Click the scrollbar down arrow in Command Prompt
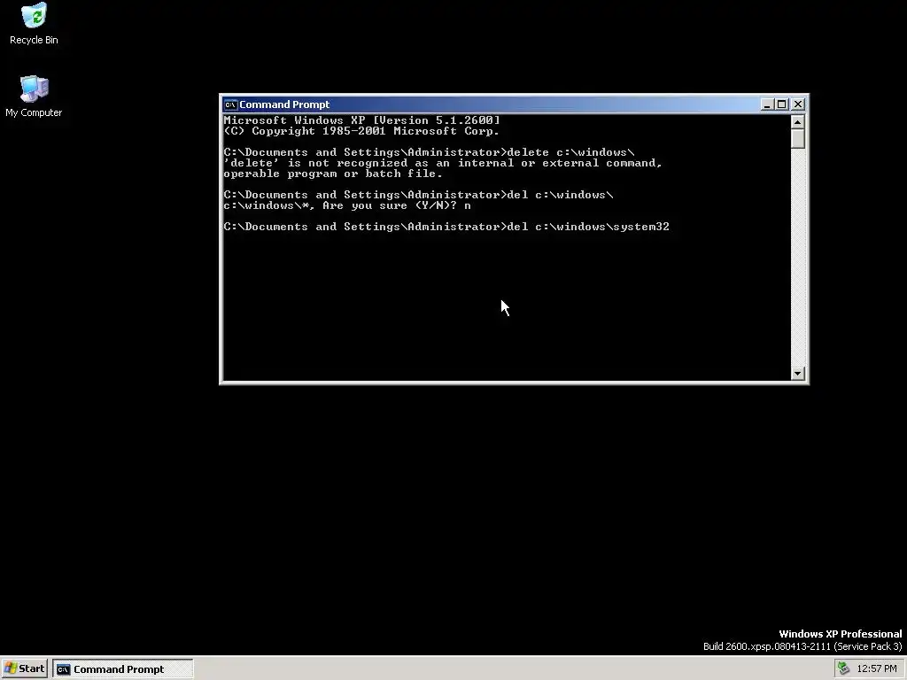Image resolution: width=907 pixels, height=680 pixels. point(798,374)
